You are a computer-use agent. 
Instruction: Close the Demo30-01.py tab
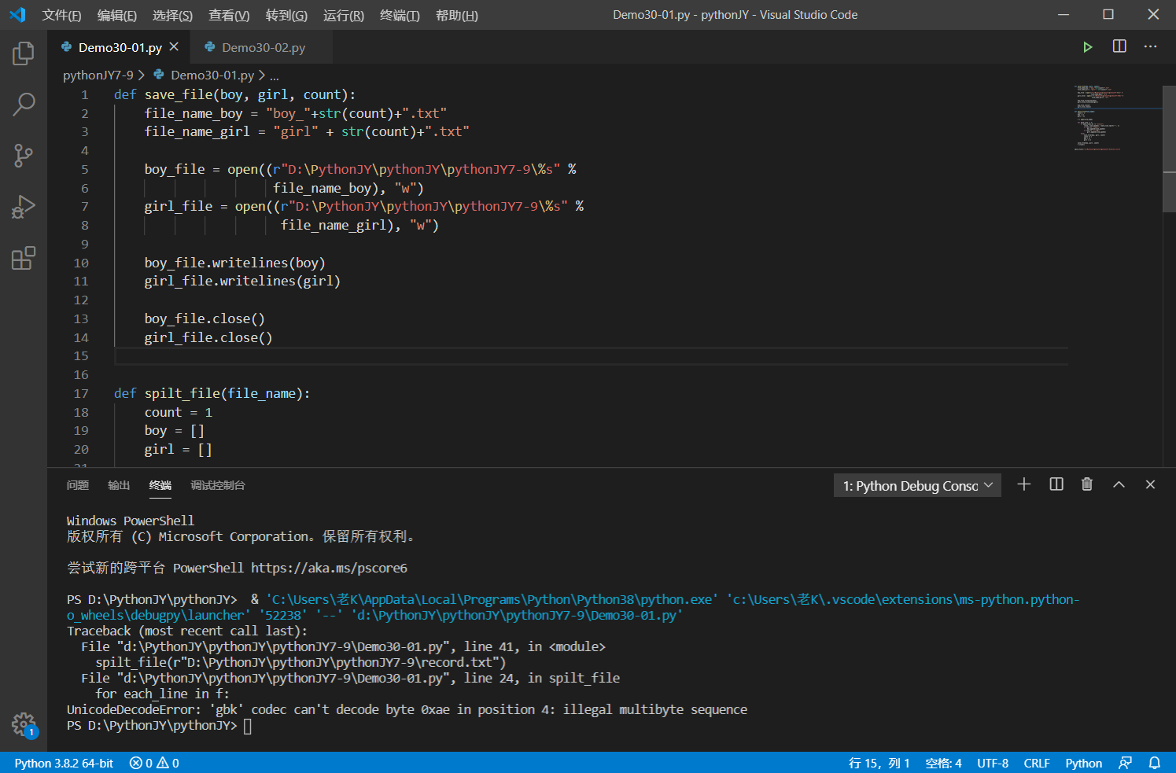tap(174, 47)
